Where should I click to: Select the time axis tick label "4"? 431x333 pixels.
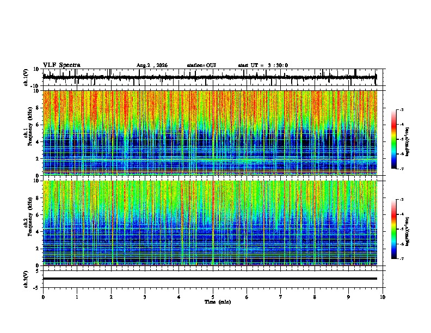(x=179, y=297)
